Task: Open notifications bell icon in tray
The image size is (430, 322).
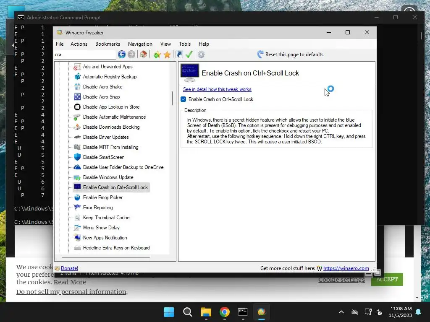Action: click(x=419, y=312)
